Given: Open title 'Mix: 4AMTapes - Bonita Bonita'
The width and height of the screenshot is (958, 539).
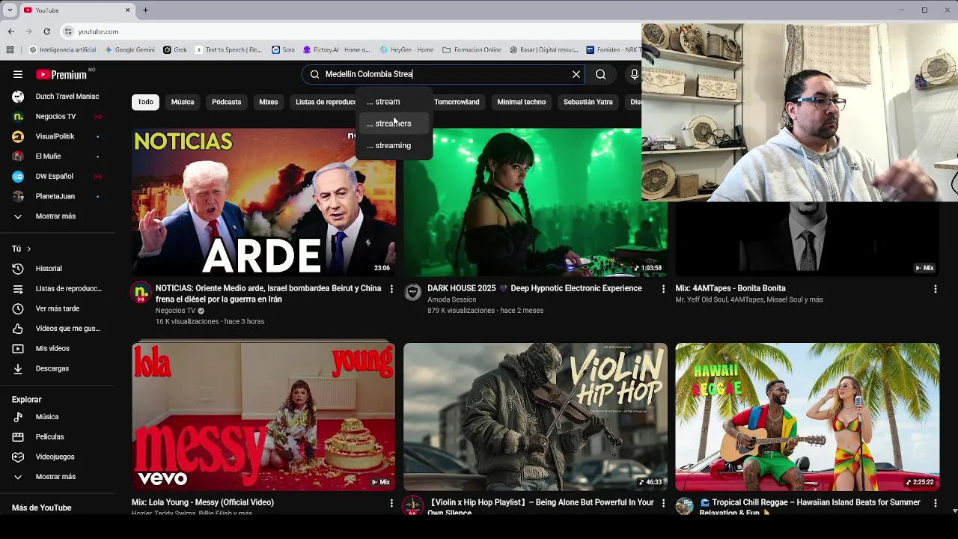Looking at the screenshot, I should pos(730,288).
